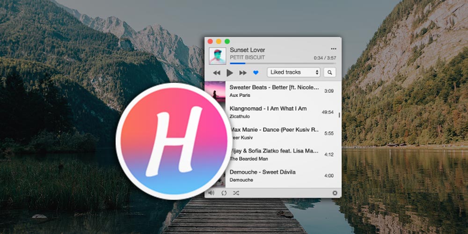Select the PETIT BISCUIT artist name
468x234 pixels.
[x=247, y=57]
